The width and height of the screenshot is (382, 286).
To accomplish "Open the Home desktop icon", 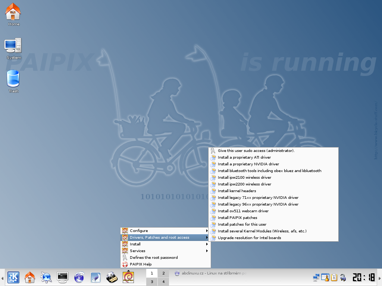I will pyautogui.click(x=13, y=15).
